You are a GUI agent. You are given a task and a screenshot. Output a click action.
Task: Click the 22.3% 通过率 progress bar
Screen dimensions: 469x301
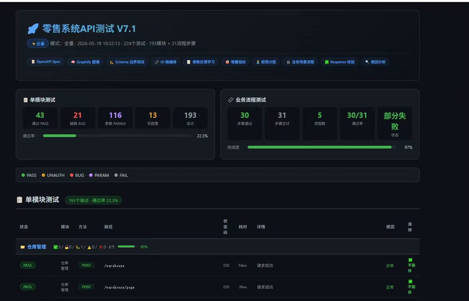pos(117,136)
